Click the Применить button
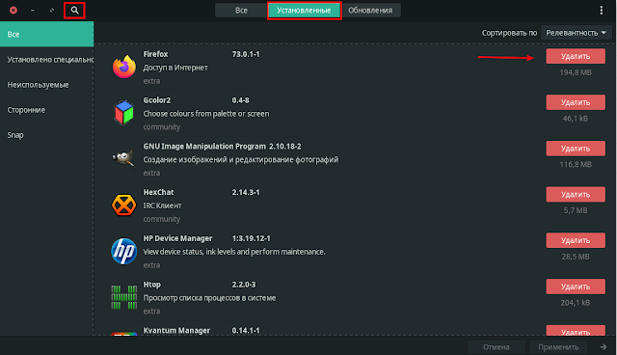 [558, 346]
